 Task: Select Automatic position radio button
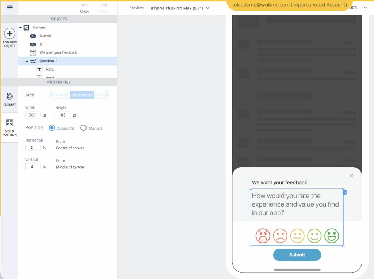coord(52,128)
